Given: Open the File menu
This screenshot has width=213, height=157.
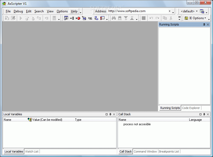Looking at the screenshot, I should 8,11.
